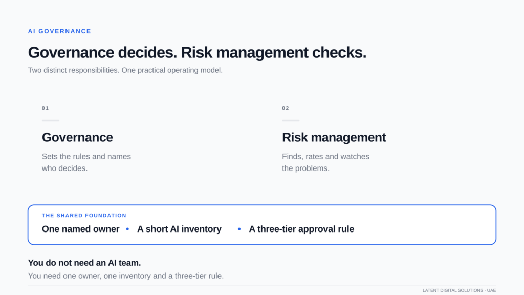Screen dimensions: 524x295
Task: Select 'A short AI inventory' item
Action: tap(179, 229)
